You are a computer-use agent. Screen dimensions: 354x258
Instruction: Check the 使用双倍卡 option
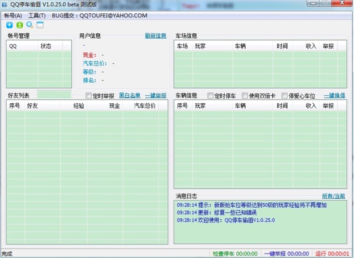coord(245,96)
